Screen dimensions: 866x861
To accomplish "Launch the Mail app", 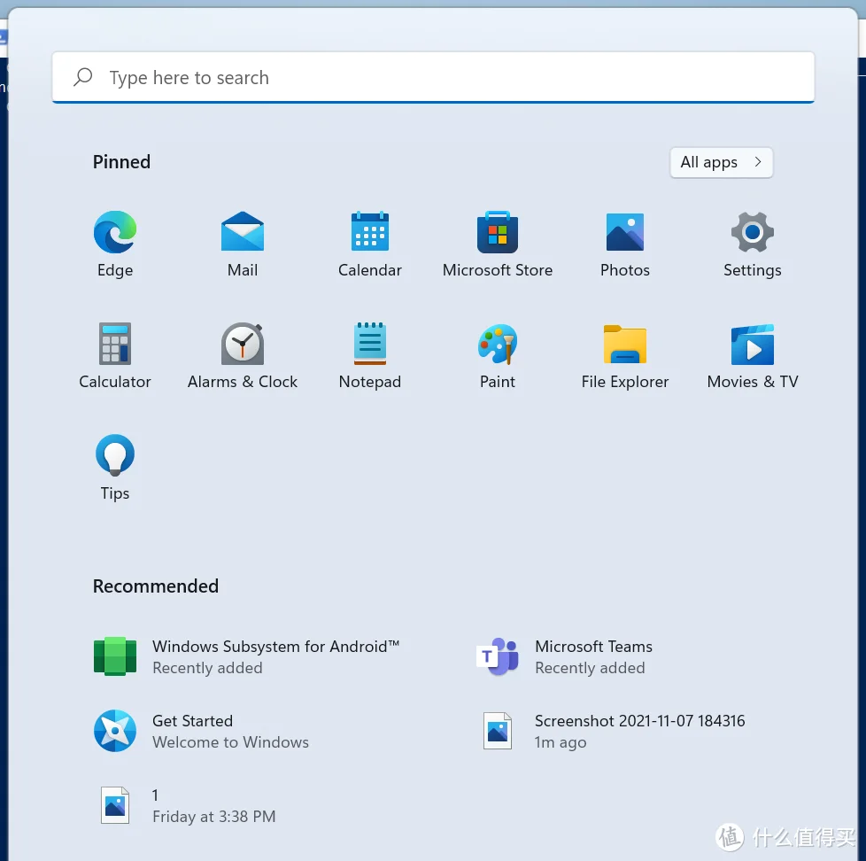I will (x=243, y=232).
